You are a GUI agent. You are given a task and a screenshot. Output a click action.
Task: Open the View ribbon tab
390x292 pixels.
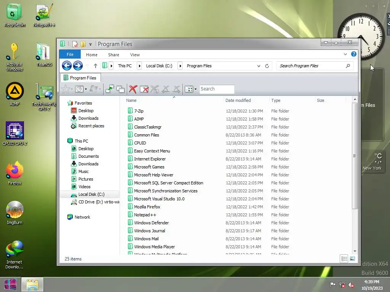coord(135,55)
